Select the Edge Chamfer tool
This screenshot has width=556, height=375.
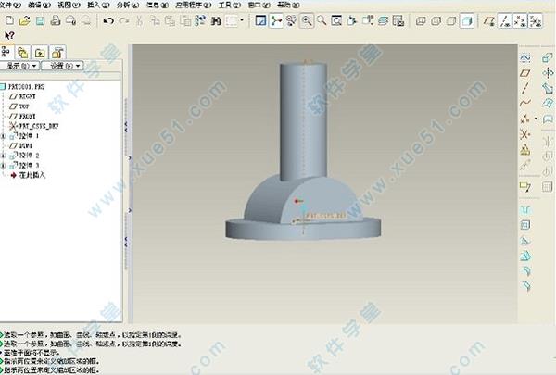(x=526, y=286)
